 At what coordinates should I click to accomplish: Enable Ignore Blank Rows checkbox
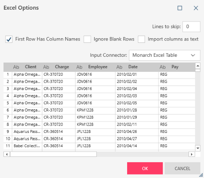click(87, 39)
